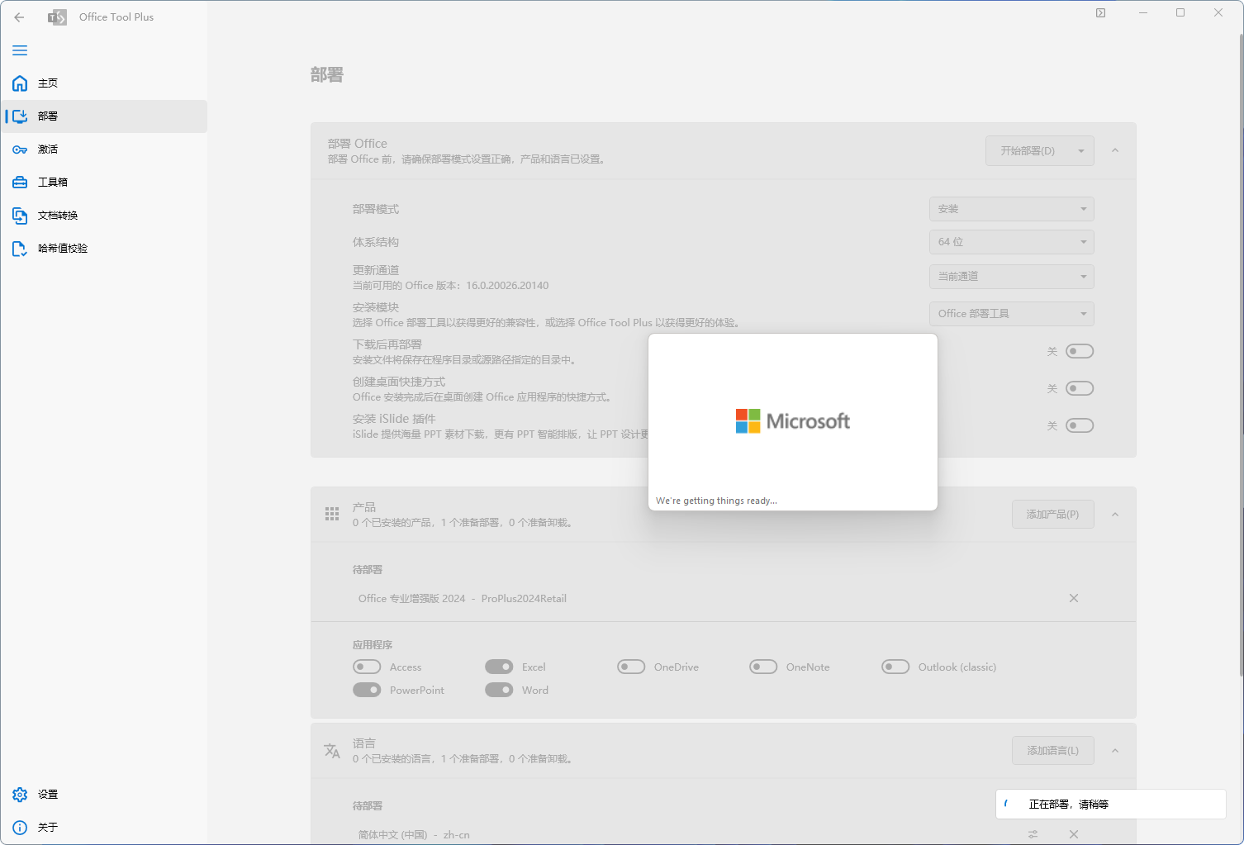Open the 体系结构 64 位 dropdown
1244x845 pixels.
click(1011, 242)
